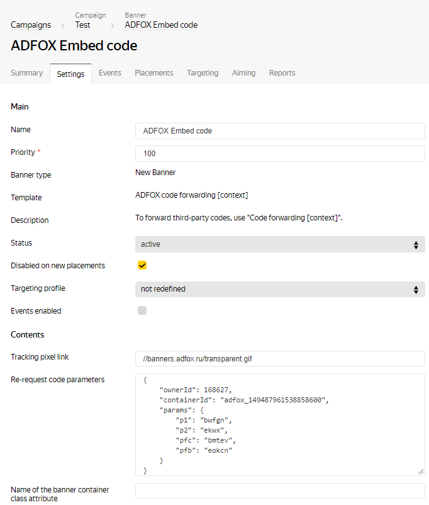Click the ADFOX Embed code breadcrumb
The image size is (429, 505).
pos(161,25)
